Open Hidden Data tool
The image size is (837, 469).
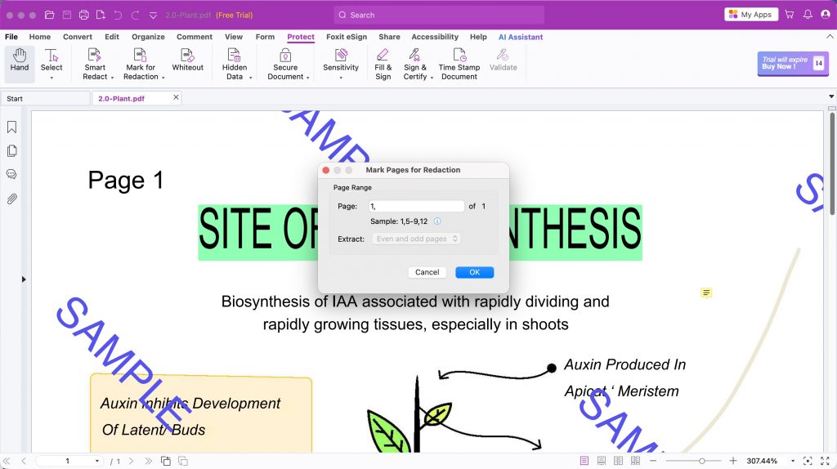point(235,64)
